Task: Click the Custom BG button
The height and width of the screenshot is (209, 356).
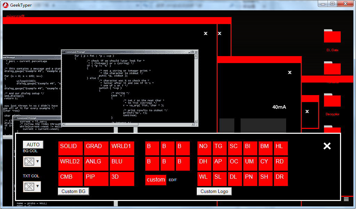Action: (73, 191)
